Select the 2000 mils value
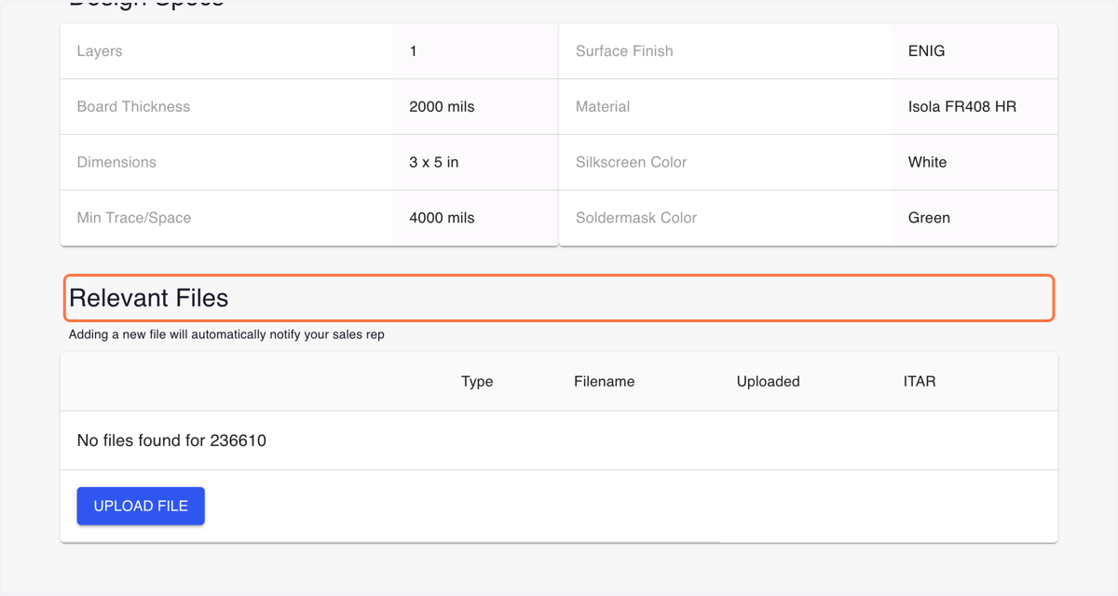The height and width of the screenshot is (596, 1118). point(443,107)
